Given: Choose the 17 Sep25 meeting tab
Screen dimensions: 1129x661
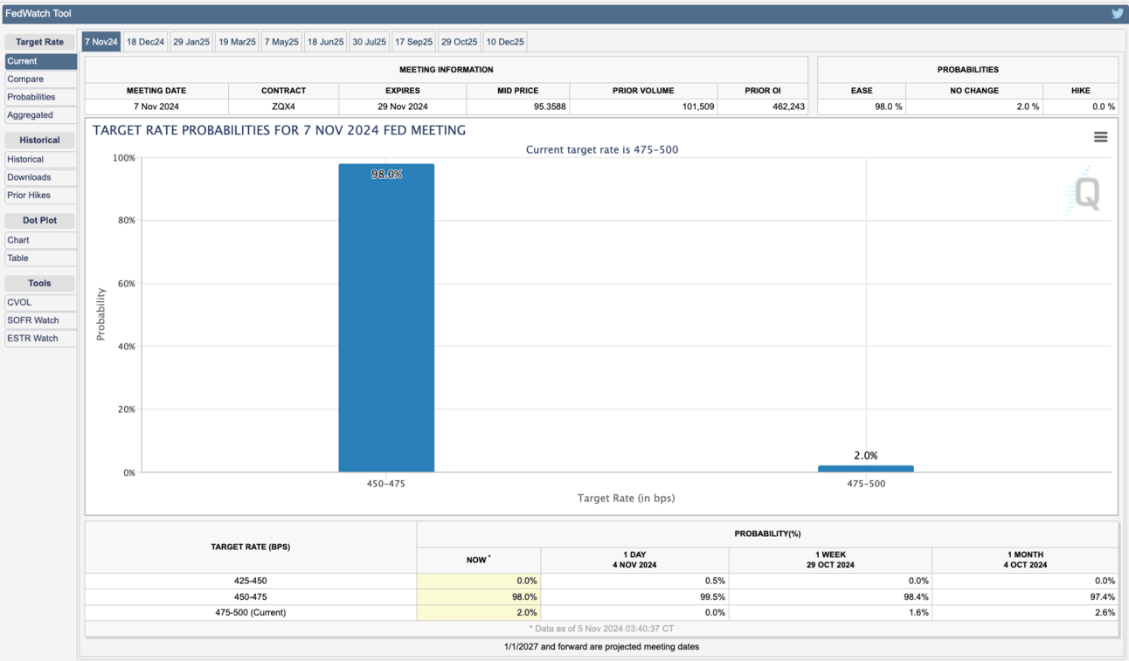Looking at the screenshot, I should click(413, 42).
